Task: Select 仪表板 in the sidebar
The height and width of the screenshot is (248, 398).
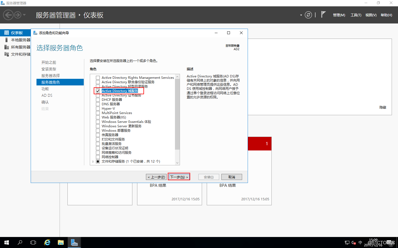Action: (15, 33)
